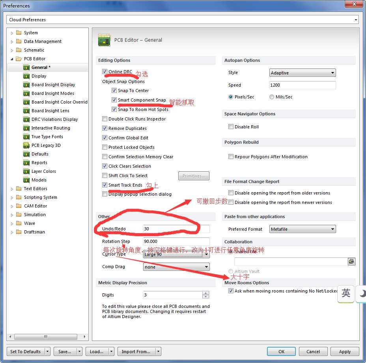Click the Undo/Redo value field

pyautogui.click(x=176, y=229)
